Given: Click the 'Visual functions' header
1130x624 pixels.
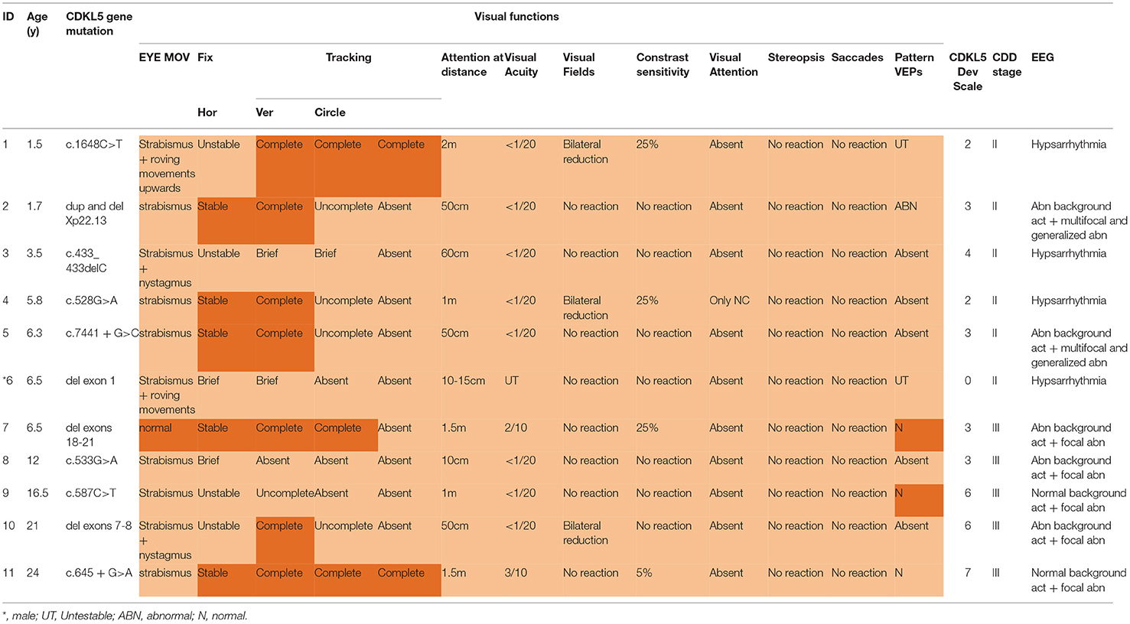Looking at the screenshot, I should click(x=516, y=16).
